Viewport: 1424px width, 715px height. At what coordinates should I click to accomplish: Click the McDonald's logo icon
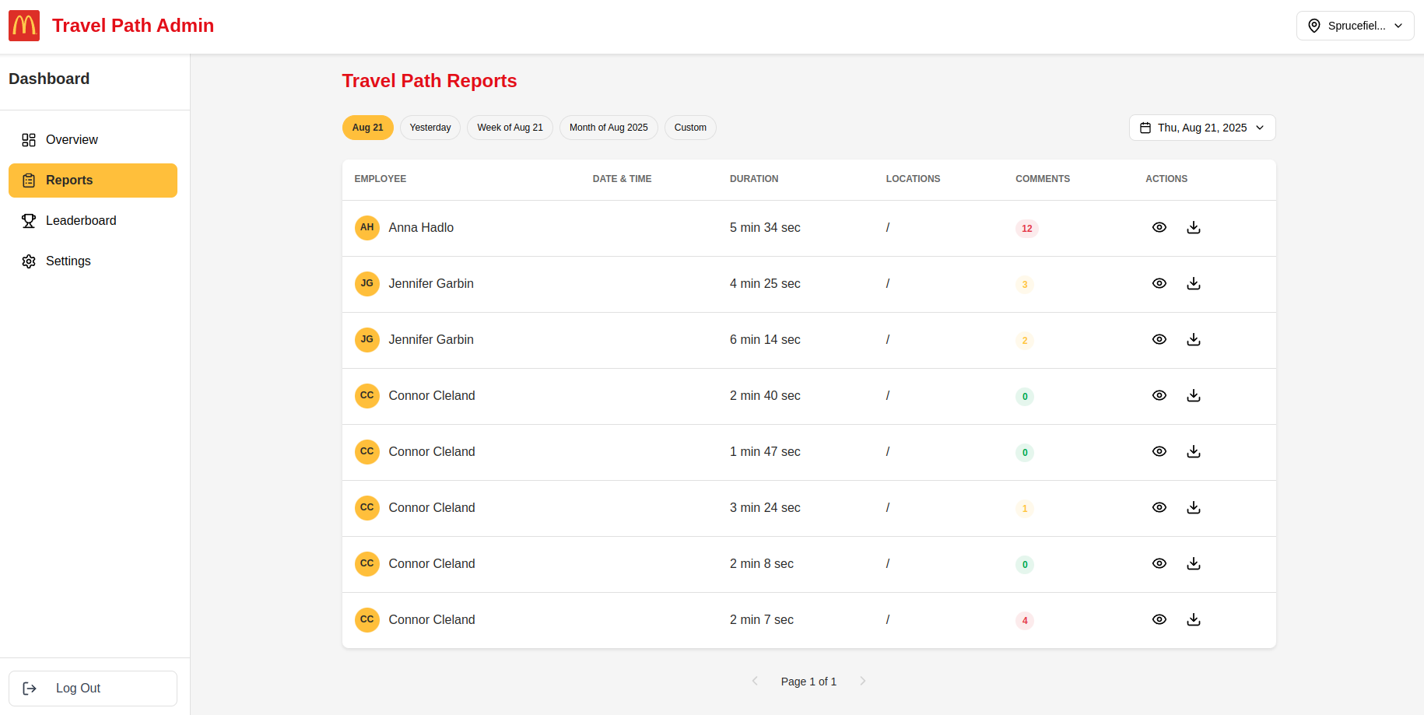click(x=24, y=26)
